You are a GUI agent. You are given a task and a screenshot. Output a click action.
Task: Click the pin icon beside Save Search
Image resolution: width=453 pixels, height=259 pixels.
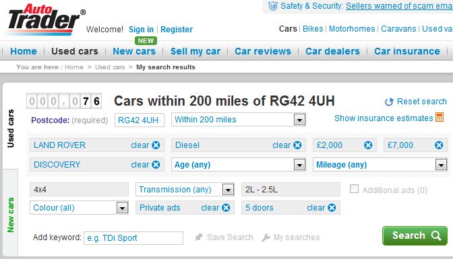click(199, 237)
